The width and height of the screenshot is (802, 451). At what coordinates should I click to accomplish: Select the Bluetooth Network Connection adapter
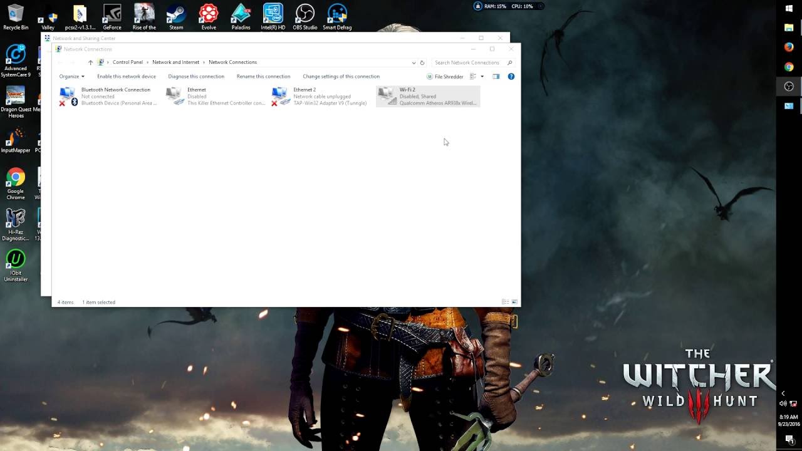click(x=108, y=96)
